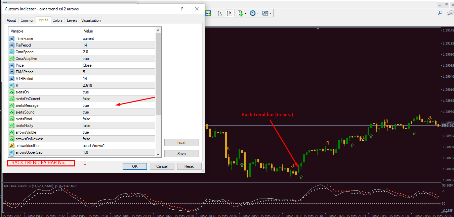
Task: Click the icon beside OmaAdaptive variable
Action: coord(11,59)
